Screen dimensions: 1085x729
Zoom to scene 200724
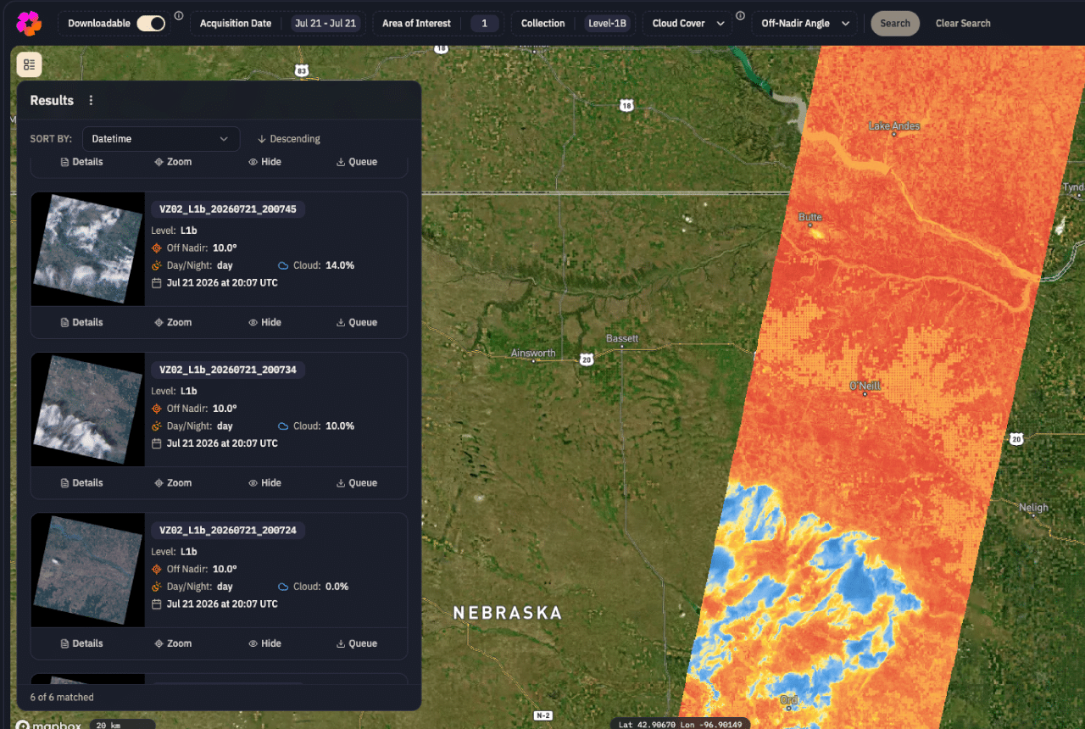pyautogui.click(x=173, y=643)
